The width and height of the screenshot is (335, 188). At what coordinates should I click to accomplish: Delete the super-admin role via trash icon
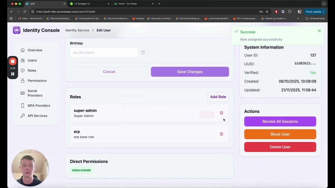[x=221, y=113]
